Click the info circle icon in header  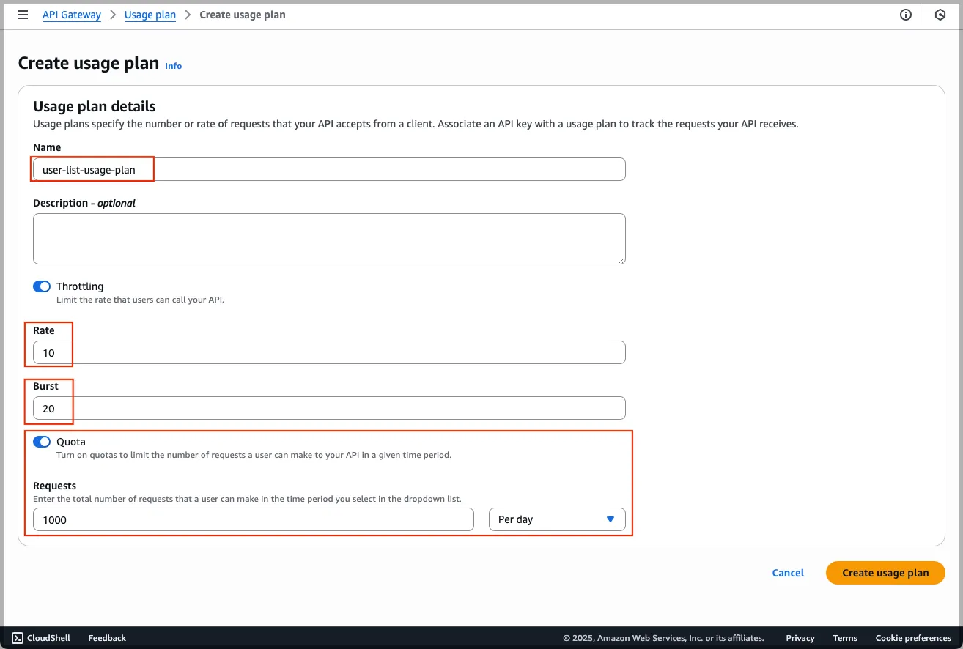[x=906, y=15]
